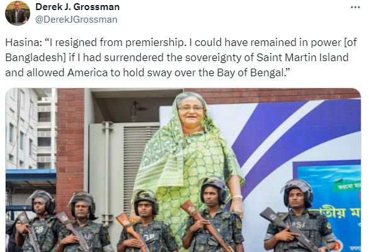Click Derek J. Grossman's profile avatar
The width and height of the screenshot is (369, 252).
click(18, 13)
